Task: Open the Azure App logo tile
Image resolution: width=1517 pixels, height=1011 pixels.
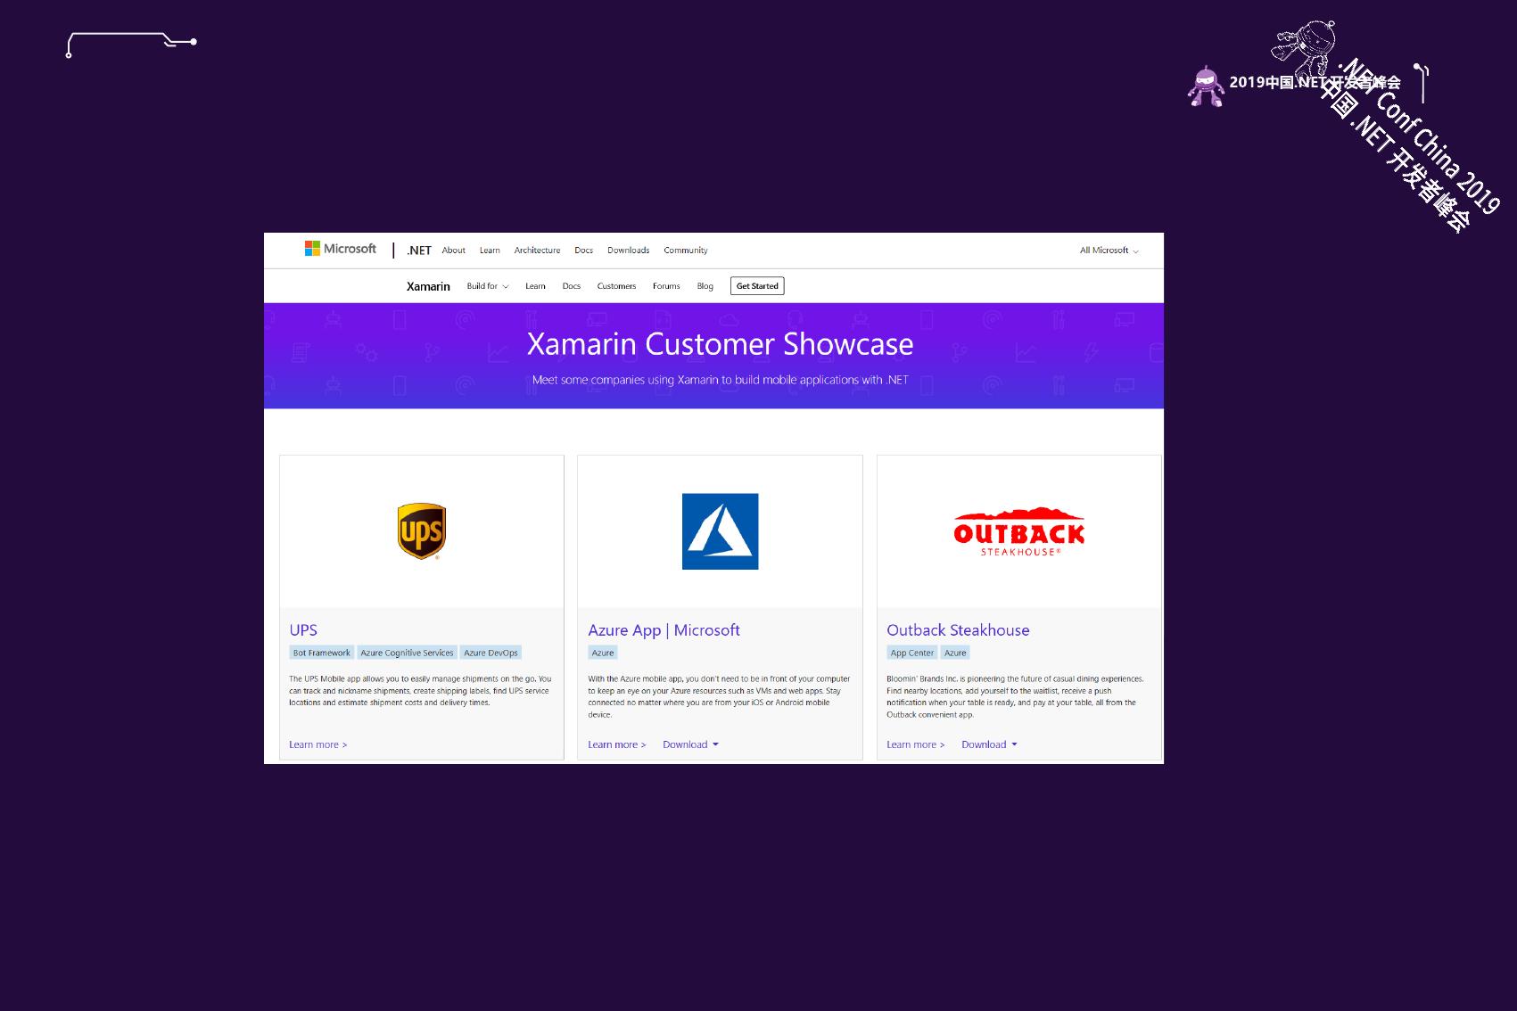Action: point(720,531)
